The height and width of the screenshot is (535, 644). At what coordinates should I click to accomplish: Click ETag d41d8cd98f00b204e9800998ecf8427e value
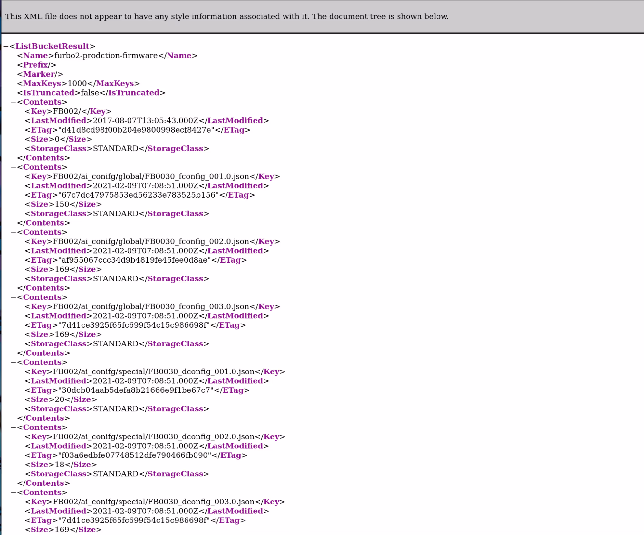136,130
